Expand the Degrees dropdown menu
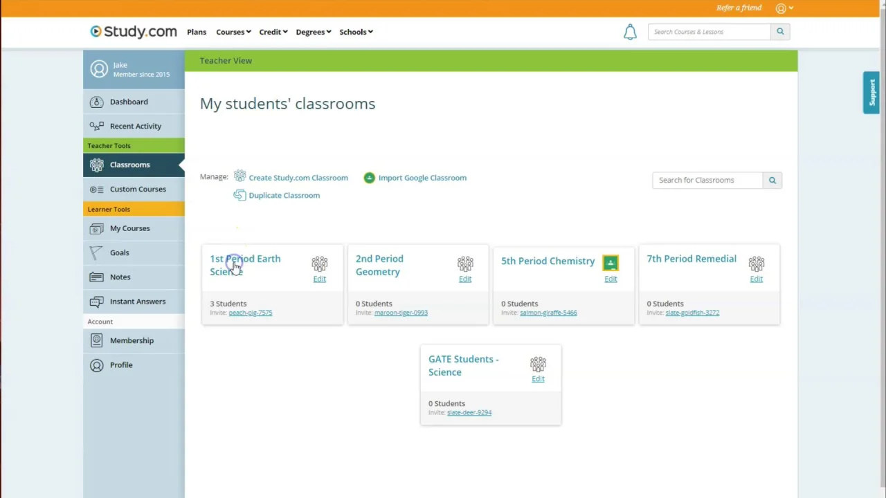 coord(314,32)
